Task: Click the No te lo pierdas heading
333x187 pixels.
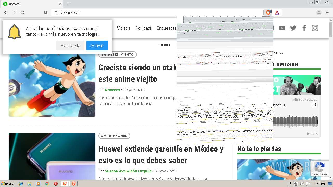Action: click(259, 149)
